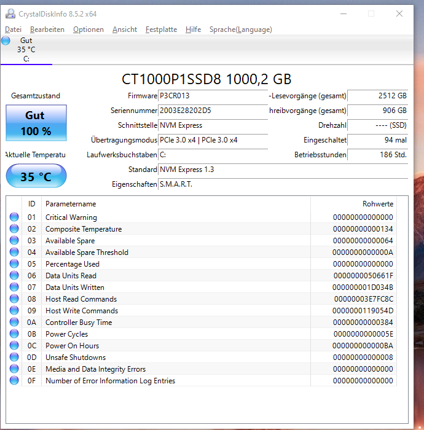Open the Optionen menu
Screen dimensions: 424x430
(x=88, y=29)
